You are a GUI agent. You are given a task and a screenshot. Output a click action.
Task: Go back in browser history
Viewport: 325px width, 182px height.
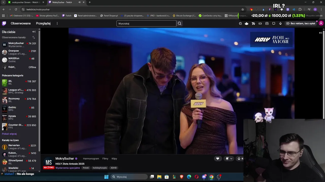(4, 9)
